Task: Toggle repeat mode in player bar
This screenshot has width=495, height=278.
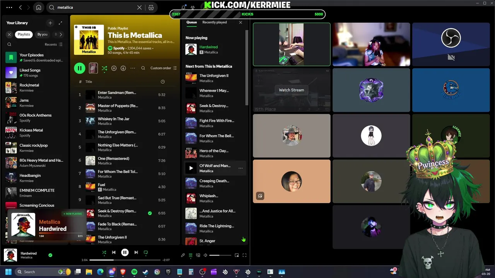Action: click(x=146, y=253)
